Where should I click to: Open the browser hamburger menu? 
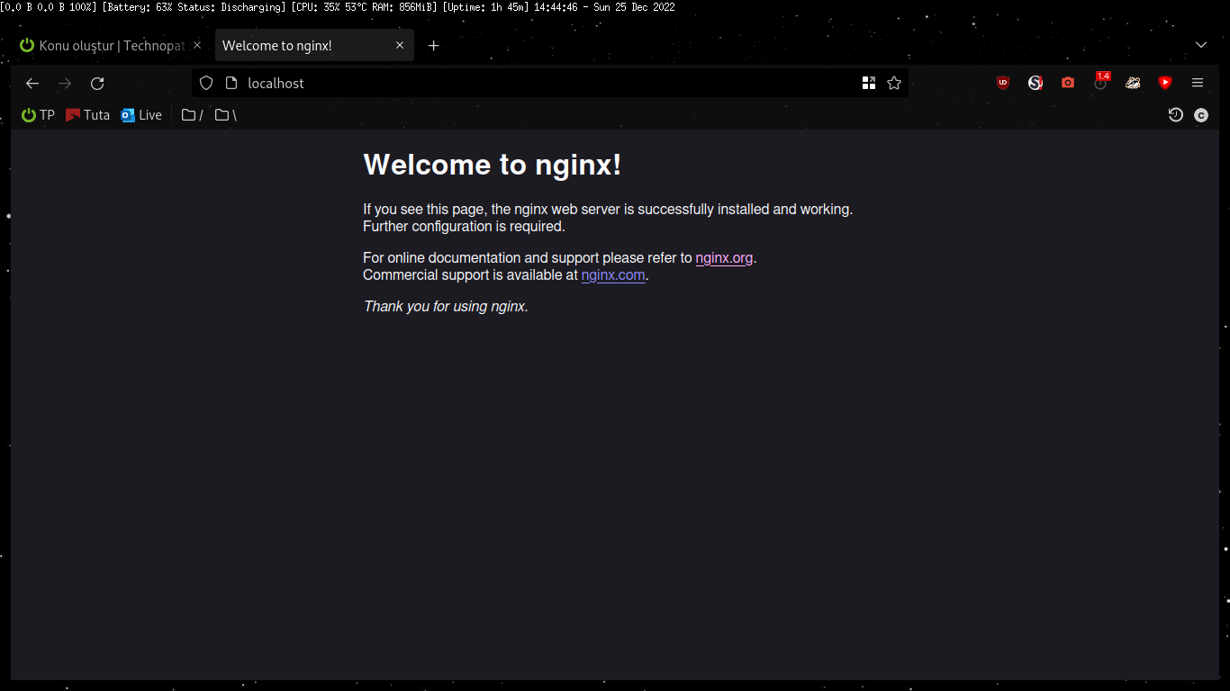[1198, 83]
